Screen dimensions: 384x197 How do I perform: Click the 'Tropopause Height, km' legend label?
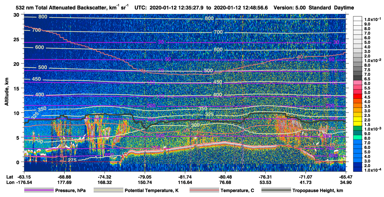(318, 191)
